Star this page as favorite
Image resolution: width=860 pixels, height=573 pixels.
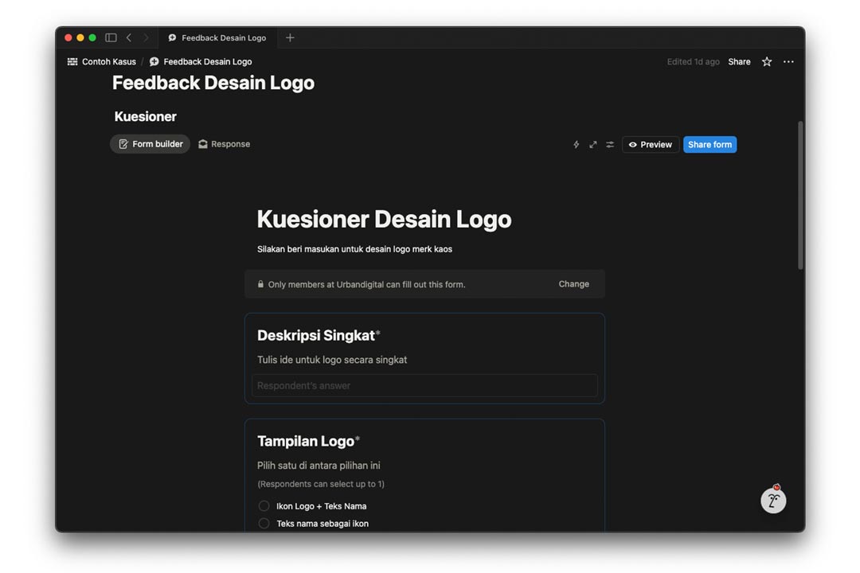point(767,62)
